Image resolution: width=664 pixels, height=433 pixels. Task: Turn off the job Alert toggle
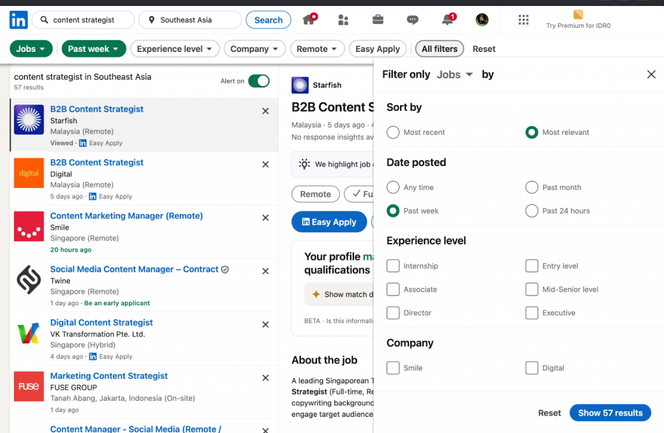click(259, 81)
